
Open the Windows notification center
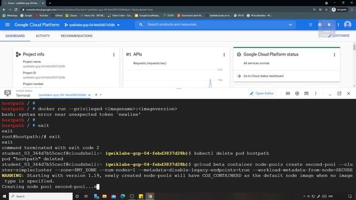(350, 196)
